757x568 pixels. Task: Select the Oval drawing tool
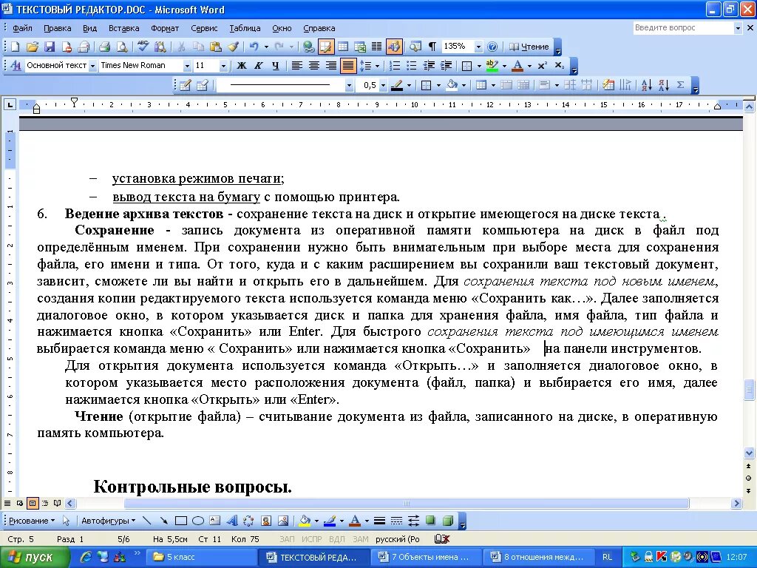pyautogui.click(x=198, y=521)
